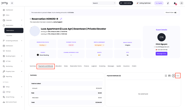The height and width of the screenshot is (110, 185).
Task: Collapse the sidebar with double-arrow icon
Action: 12,3
